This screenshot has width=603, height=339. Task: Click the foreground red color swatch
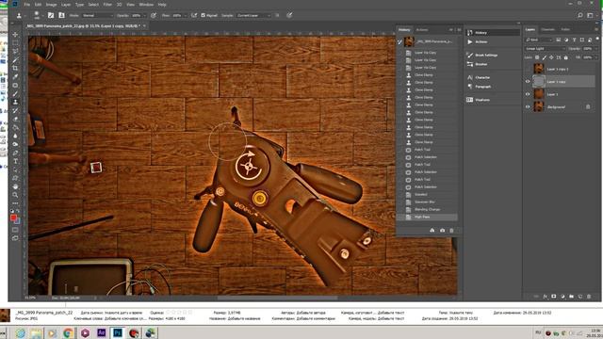[13, 218]
